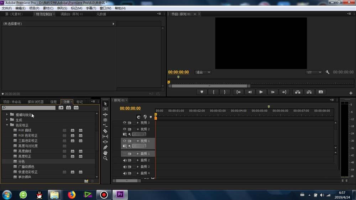Go to Out point
356x200 pixels.
pyautogui.click(x=284, y=92)
